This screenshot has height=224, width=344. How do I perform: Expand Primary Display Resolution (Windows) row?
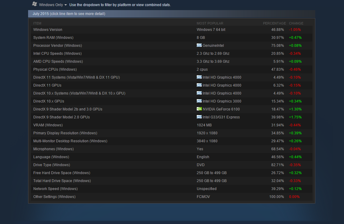click(172, 133)
